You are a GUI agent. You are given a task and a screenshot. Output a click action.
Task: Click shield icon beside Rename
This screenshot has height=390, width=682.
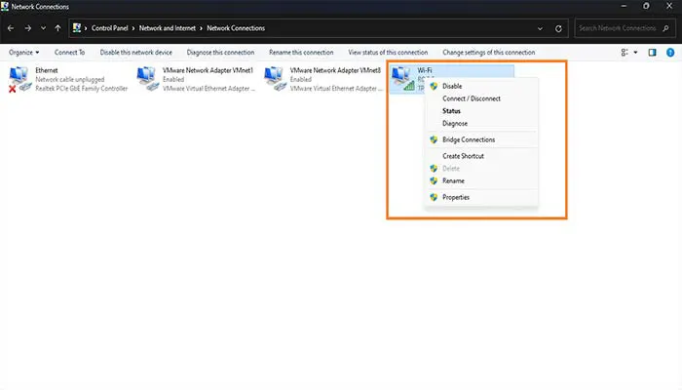(434, 180)
